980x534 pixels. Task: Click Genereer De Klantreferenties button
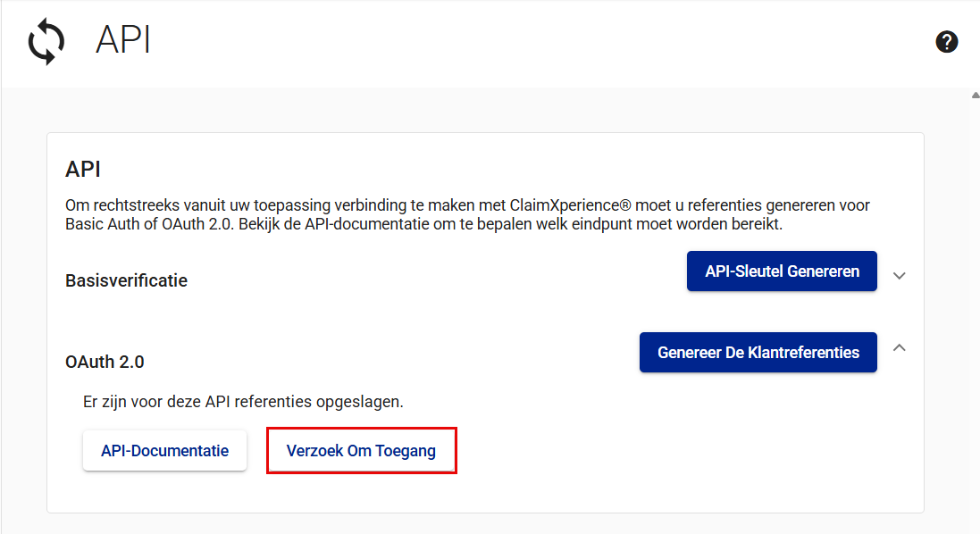click(x=758, y=353)
